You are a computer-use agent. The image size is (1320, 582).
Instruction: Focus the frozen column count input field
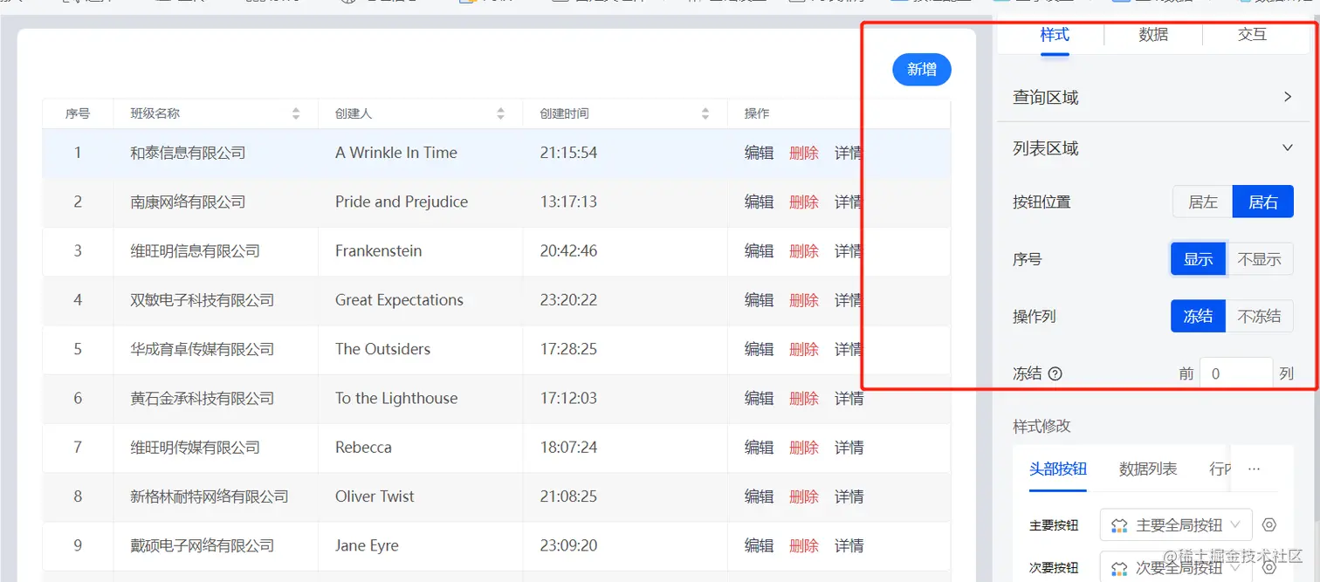(1235, 373)
